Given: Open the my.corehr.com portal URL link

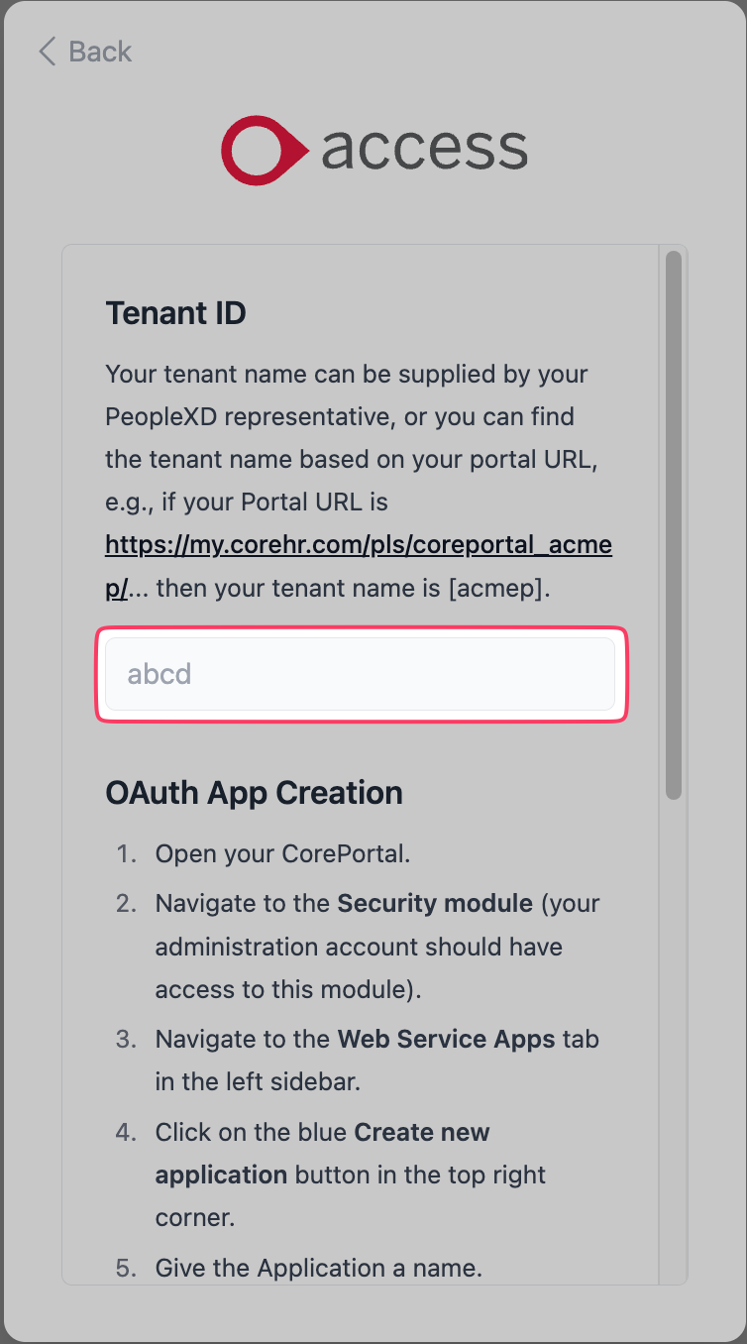Looking at the screenshot, I should click(x=359, y=545).
